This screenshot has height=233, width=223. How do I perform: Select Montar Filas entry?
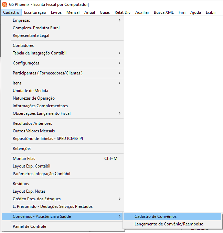click(x=63, y=159)
